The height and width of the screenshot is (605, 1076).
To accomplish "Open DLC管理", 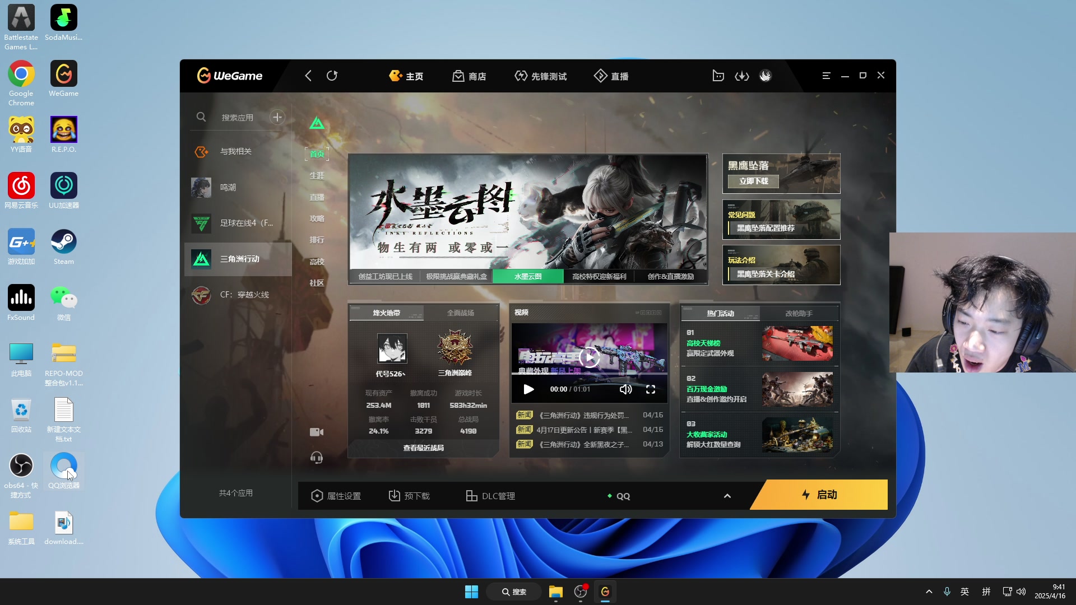I will [490, 496].
